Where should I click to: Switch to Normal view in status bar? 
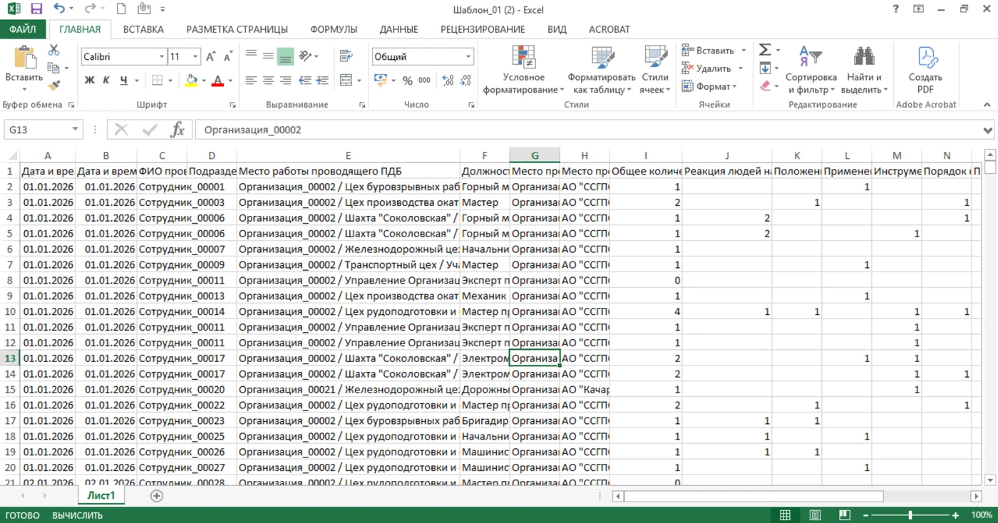pos(785,515)
